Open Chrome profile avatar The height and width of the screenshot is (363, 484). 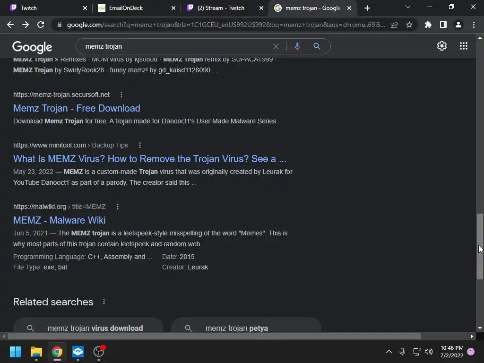click(x=458, y=25)
